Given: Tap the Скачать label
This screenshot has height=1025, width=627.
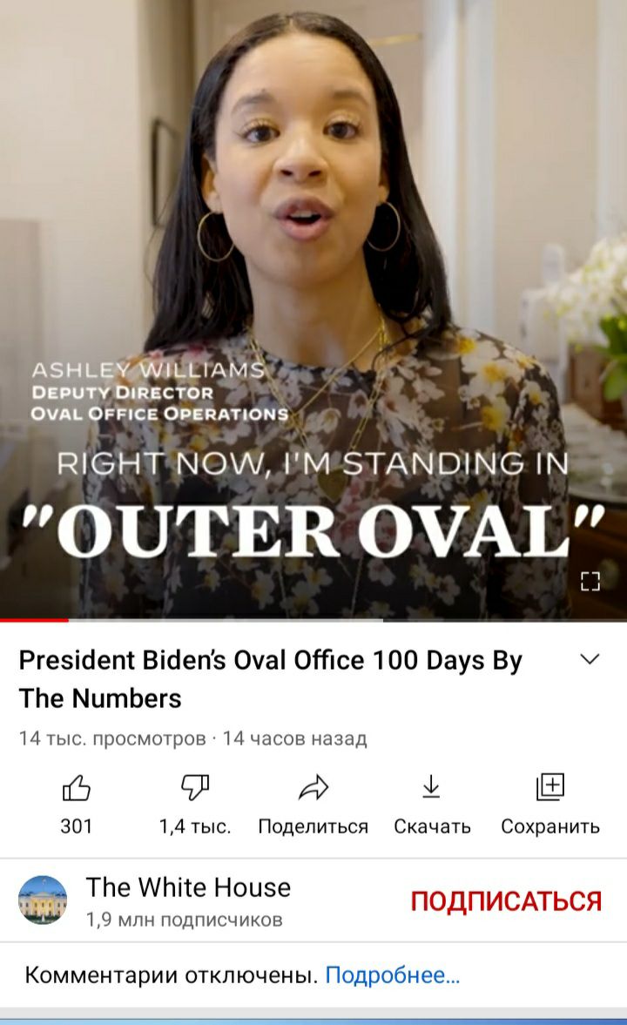Looking at the screenshot, I should (432, 827).
